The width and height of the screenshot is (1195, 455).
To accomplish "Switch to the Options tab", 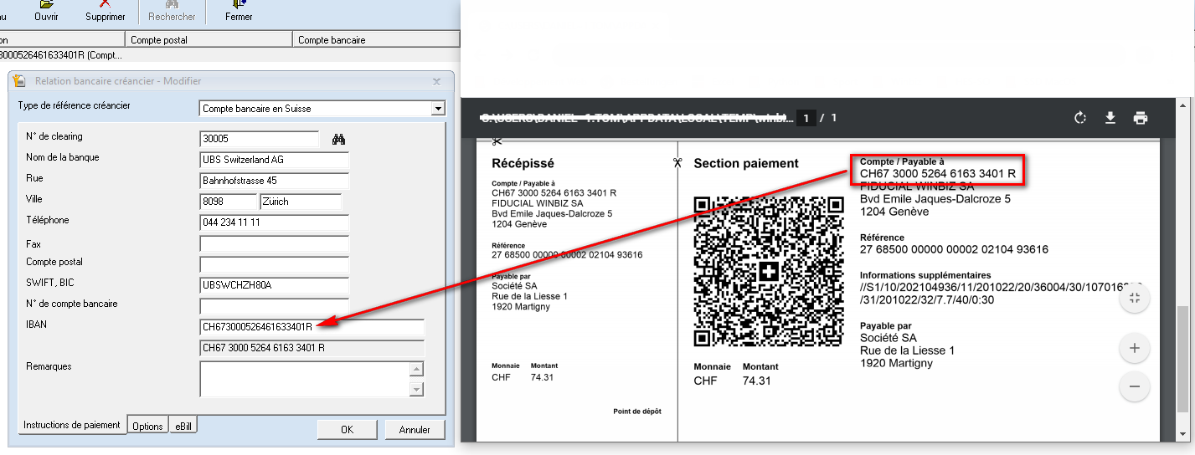I will [147, 426].
